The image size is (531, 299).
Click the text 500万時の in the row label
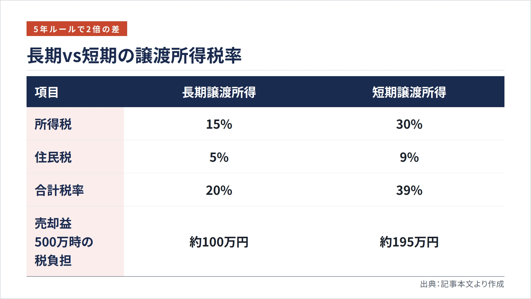(64, 242)
